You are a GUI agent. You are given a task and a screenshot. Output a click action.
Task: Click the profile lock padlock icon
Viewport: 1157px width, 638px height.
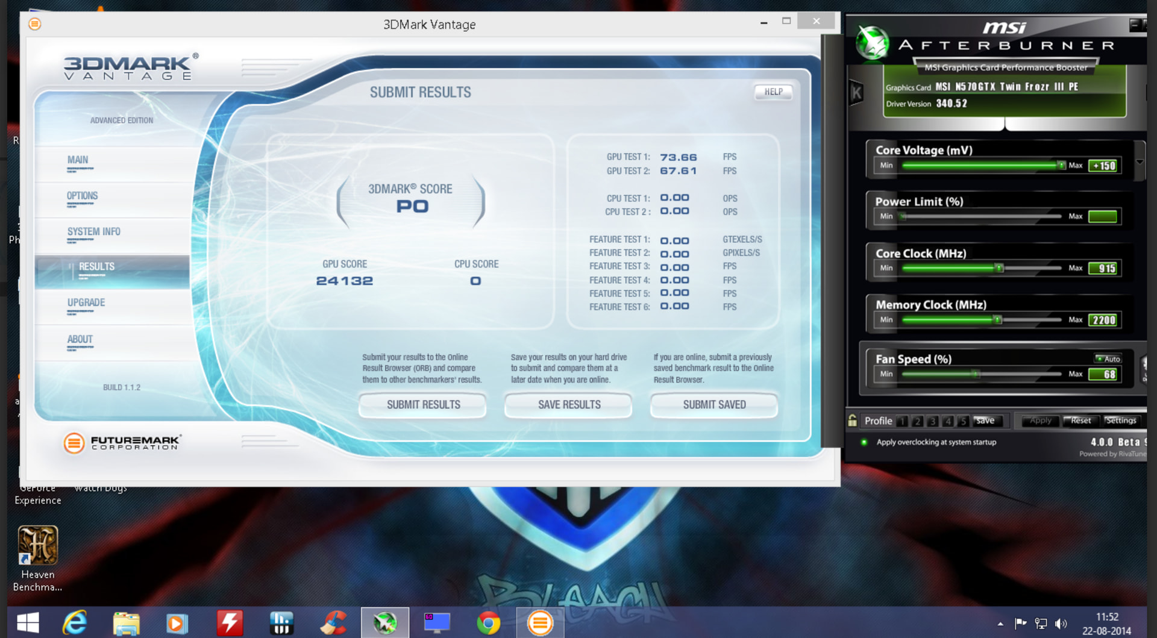pos(852,421)
